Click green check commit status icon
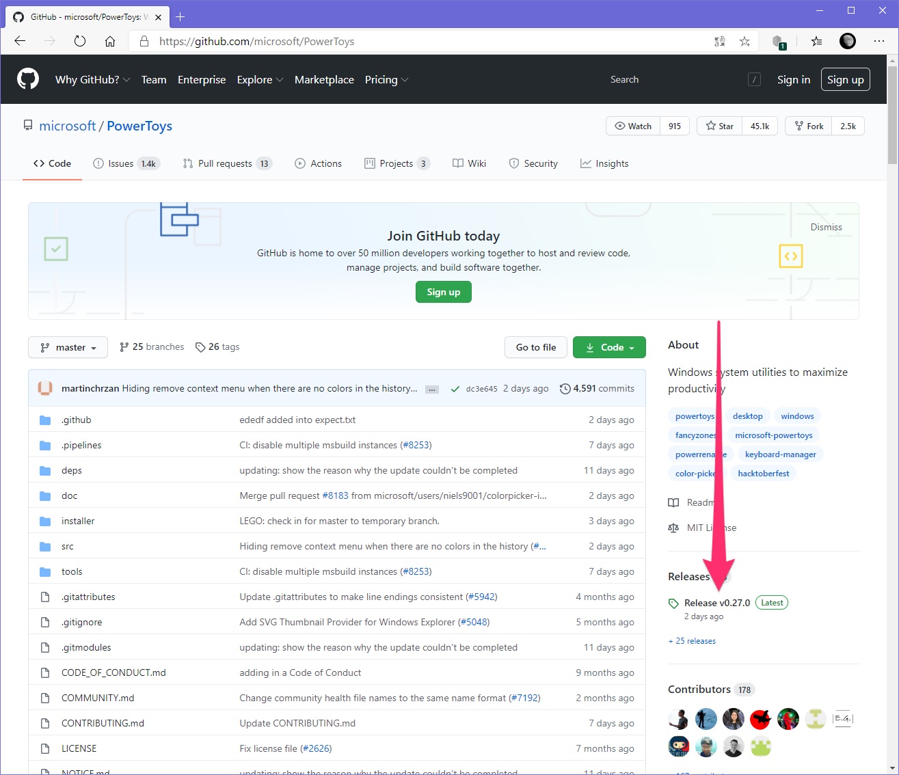 coord(455,389)
